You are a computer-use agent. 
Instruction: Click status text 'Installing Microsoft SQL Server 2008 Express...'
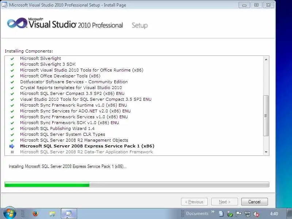click(x=68, y=166)
